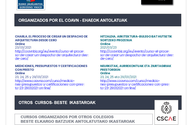Image resolution: width=193 pixels, height=125 pixels.
Task: Click header 'OTROS CURSOS- BESTE IKASTAROAK'
Action: [57, 102]
